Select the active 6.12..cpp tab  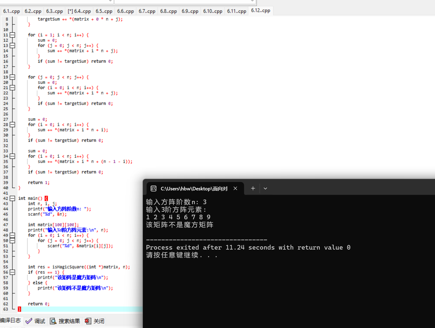click(261, 11)
